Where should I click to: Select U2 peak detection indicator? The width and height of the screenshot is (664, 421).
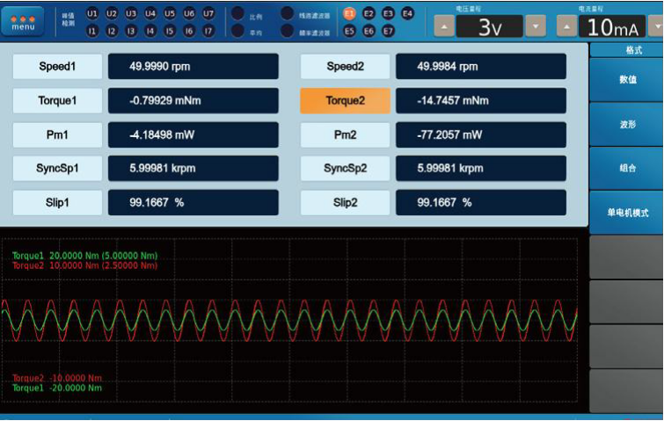click(x=112, y=13)
